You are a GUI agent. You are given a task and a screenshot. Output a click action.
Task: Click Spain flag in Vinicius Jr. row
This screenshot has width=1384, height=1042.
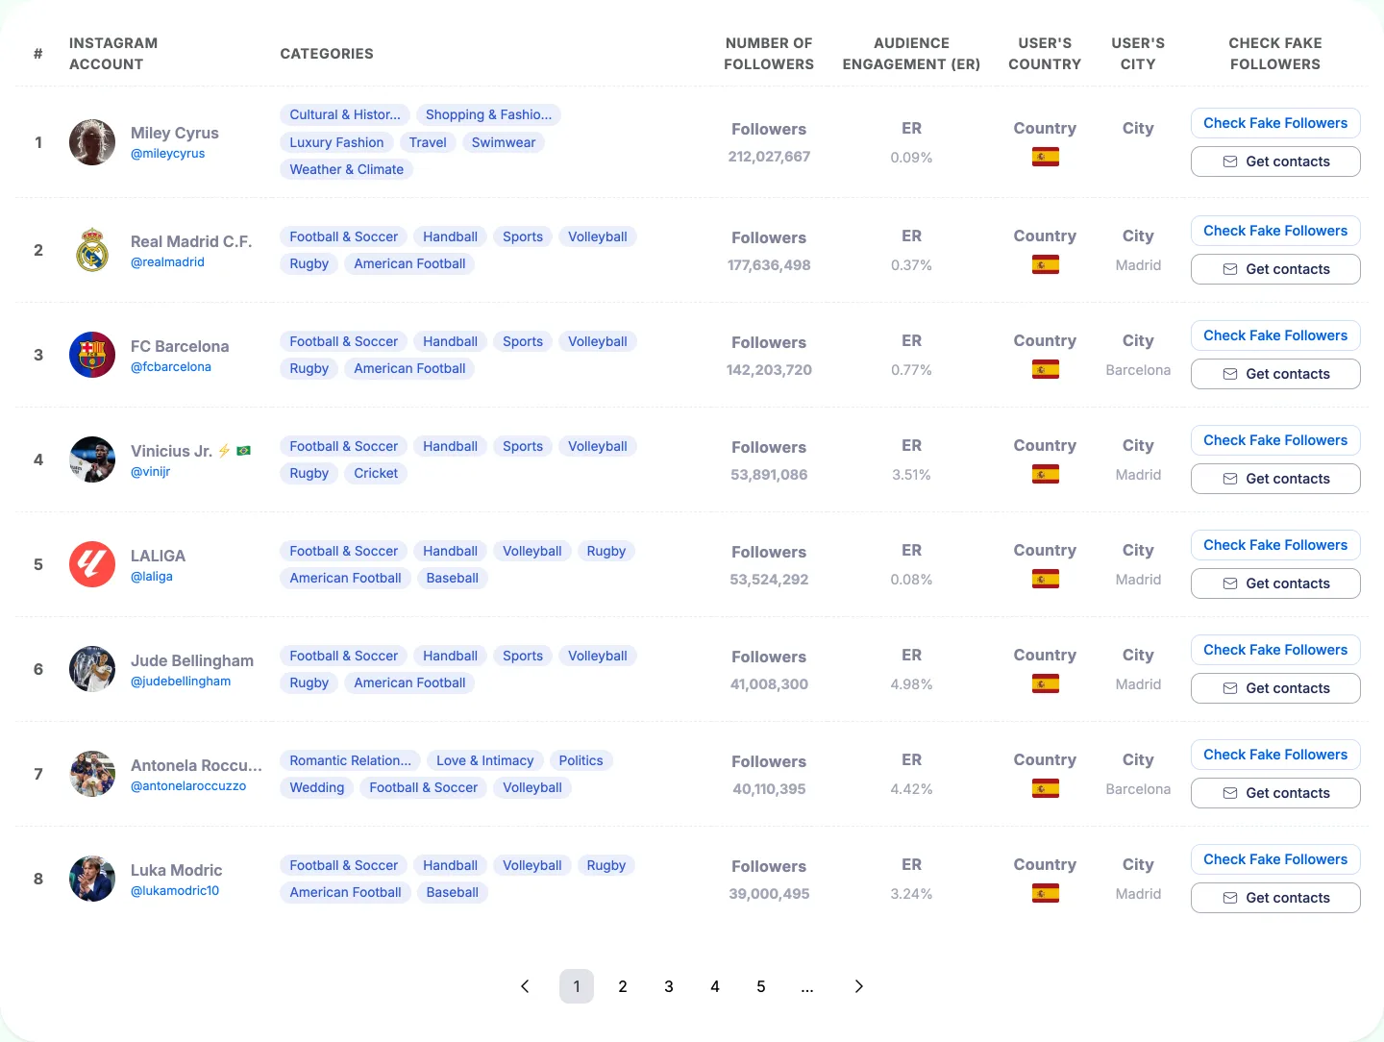pyautogui.click(x=1045, y=474)
